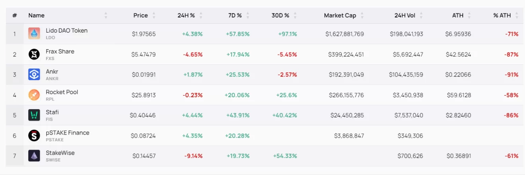Screen dimensions: 525x175
Task: Click the StakeWise logo icon
Action: (x=34, y=156)
